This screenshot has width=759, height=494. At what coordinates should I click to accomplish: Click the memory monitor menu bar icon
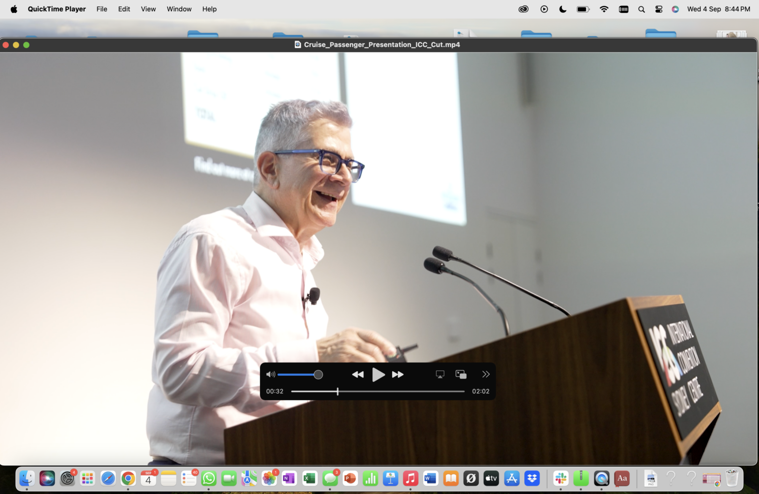pos(624,9)
